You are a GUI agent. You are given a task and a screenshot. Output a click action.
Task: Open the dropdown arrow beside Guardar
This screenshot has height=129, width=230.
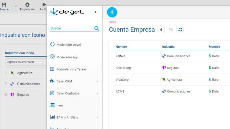tap(16, 6)
